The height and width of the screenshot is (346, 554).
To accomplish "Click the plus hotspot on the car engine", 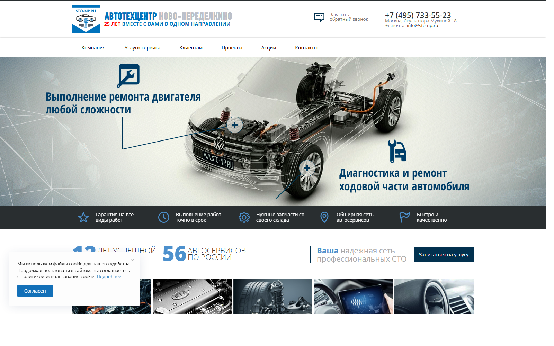I will (235, 125).
